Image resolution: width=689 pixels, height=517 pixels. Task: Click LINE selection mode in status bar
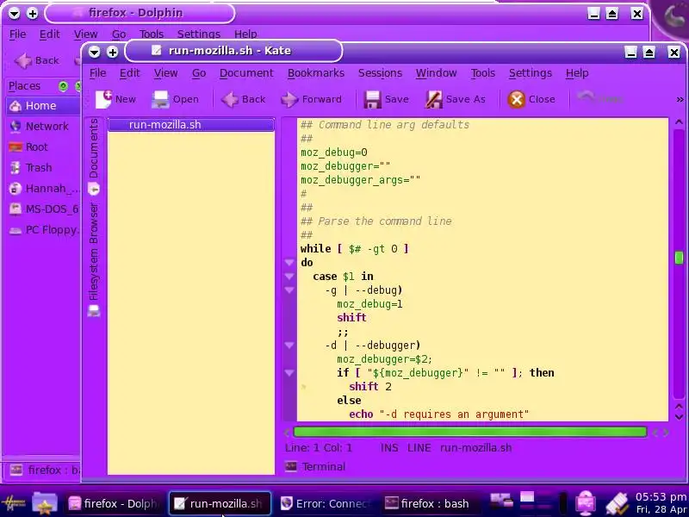419,448
